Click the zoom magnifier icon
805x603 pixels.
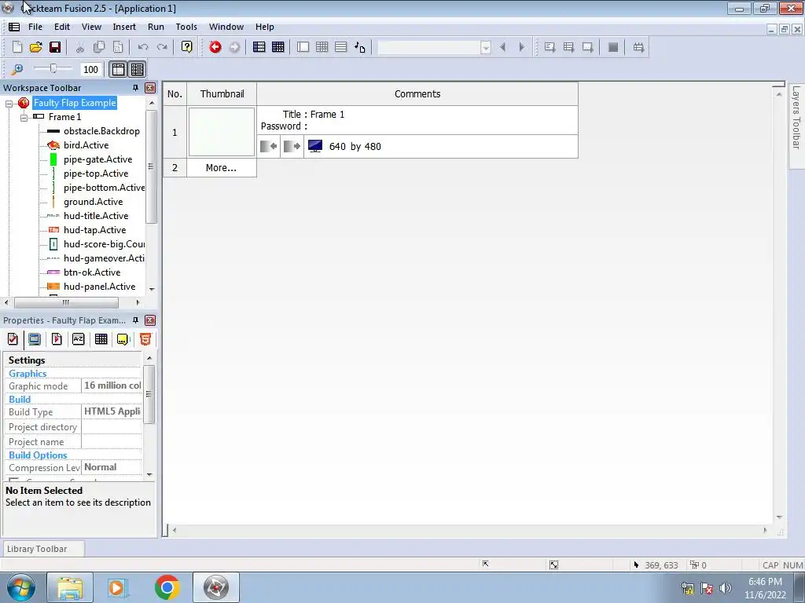(17, 69)
